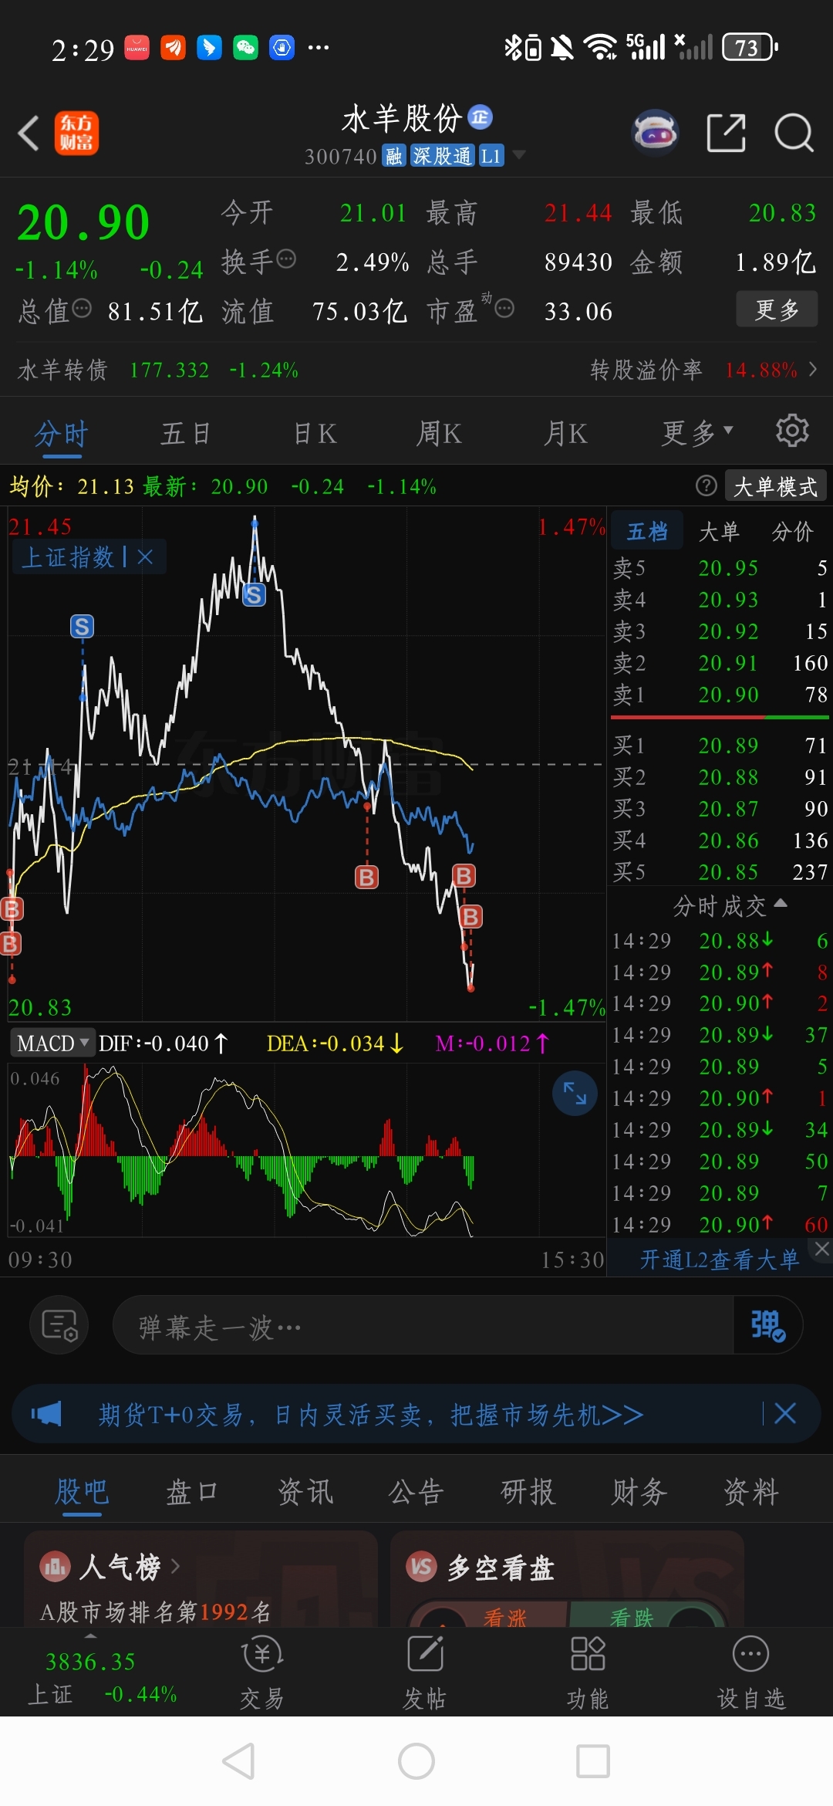
Task: Enable 大单模式 toggle
Action: [775, 486]
